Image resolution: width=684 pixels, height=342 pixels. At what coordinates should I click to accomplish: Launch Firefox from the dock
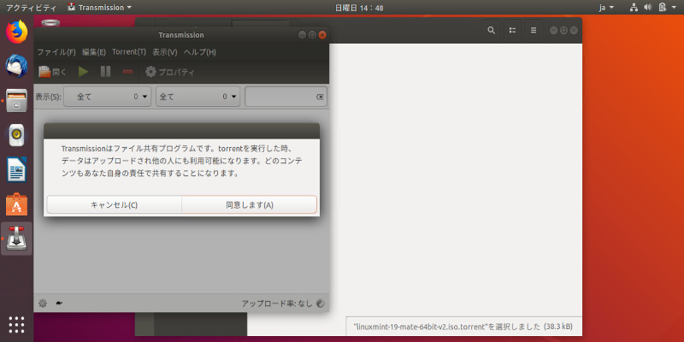16,32
